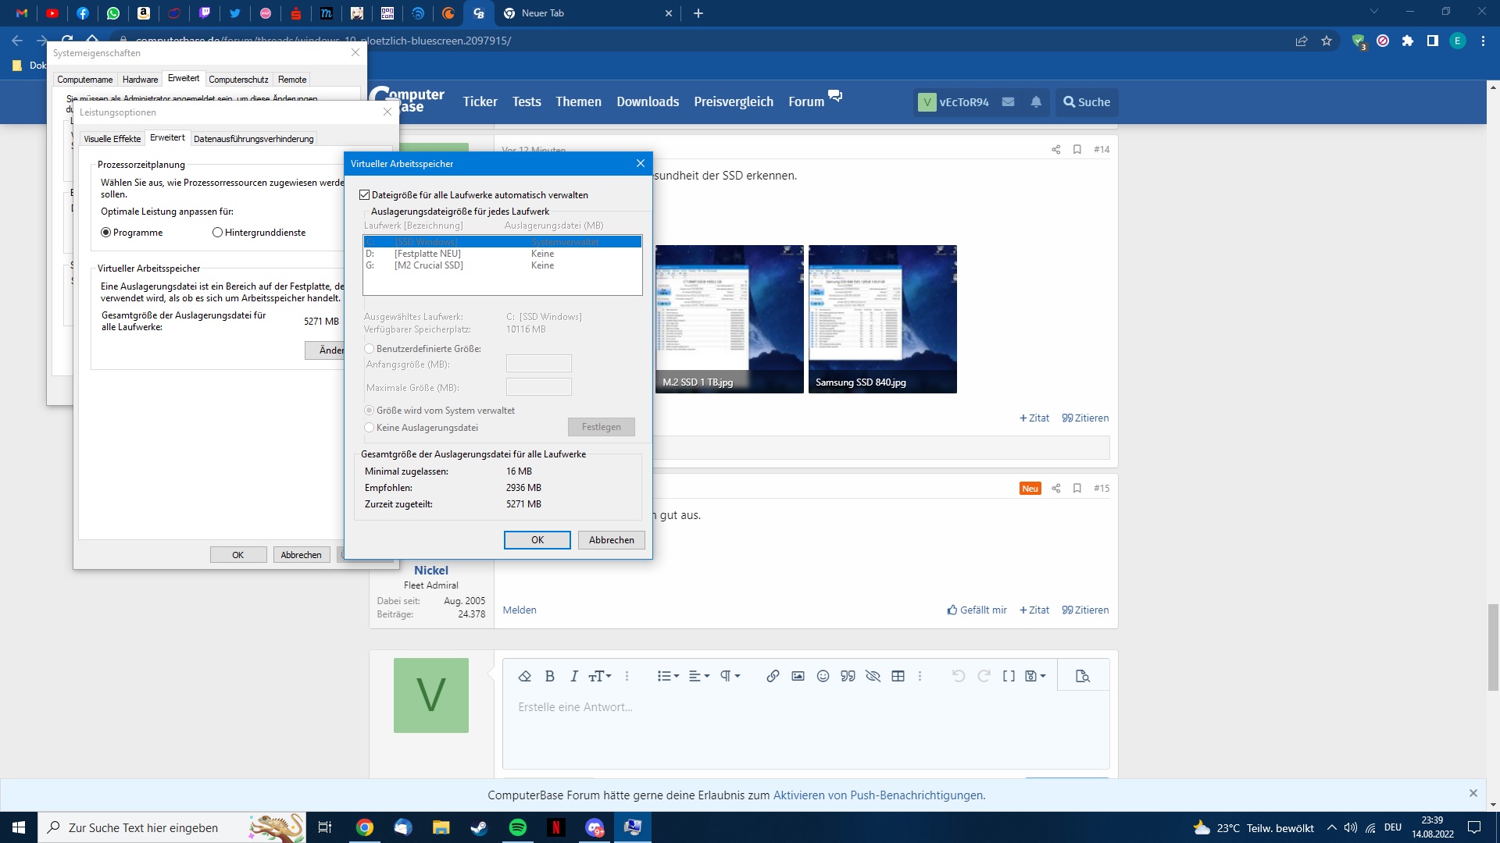Image resolution: width=1500 pixels, height=843 pixels.
Task: Open the Datenausführungsverhinderung tab
Action: (253, 139)
